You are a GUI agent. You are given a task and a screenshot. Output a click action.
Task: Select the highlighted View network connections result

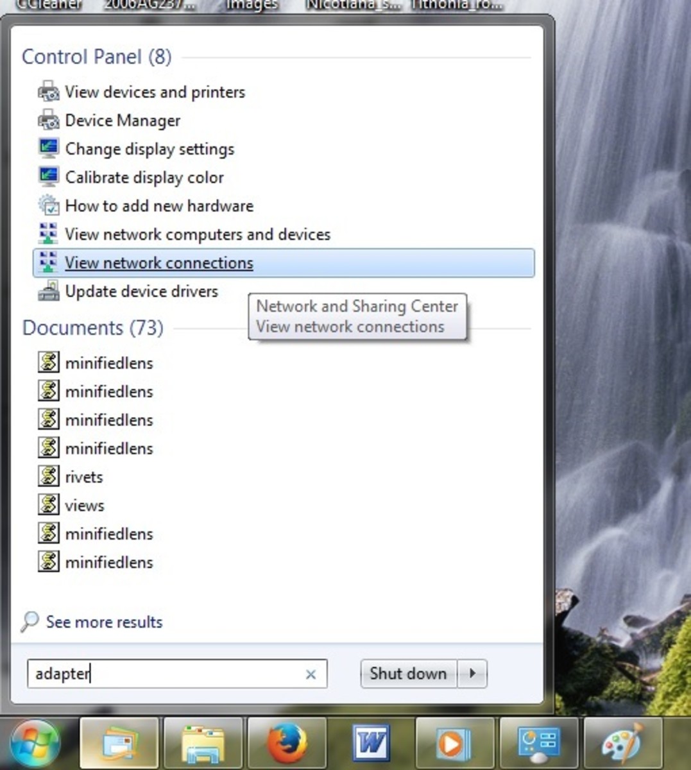[158, 263]
